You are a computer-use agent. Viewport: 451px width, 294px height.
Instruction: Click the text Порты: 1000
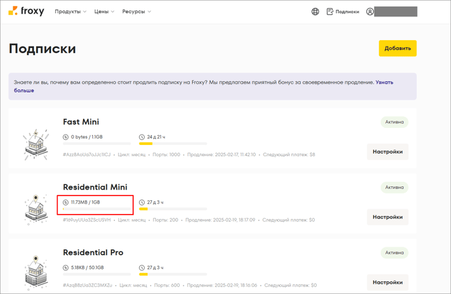[x=167, y=155]
